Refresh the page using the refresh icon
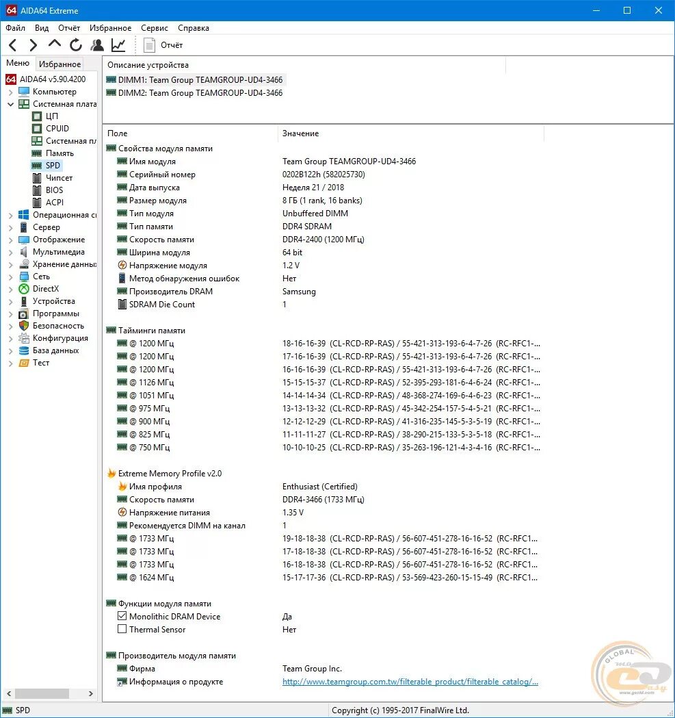675x718 pixels. pos(75,45)
